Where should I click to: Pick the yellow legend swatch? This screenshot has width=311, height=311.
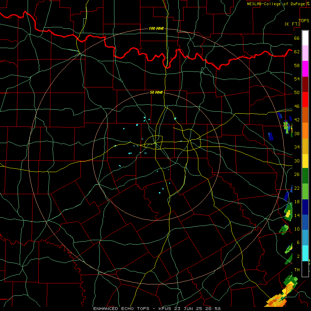305,161
